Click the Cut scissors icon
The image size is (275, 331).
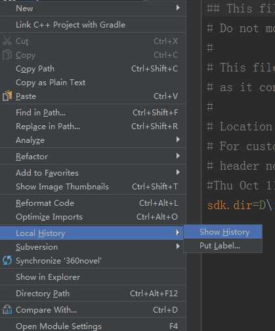(7, 41)
